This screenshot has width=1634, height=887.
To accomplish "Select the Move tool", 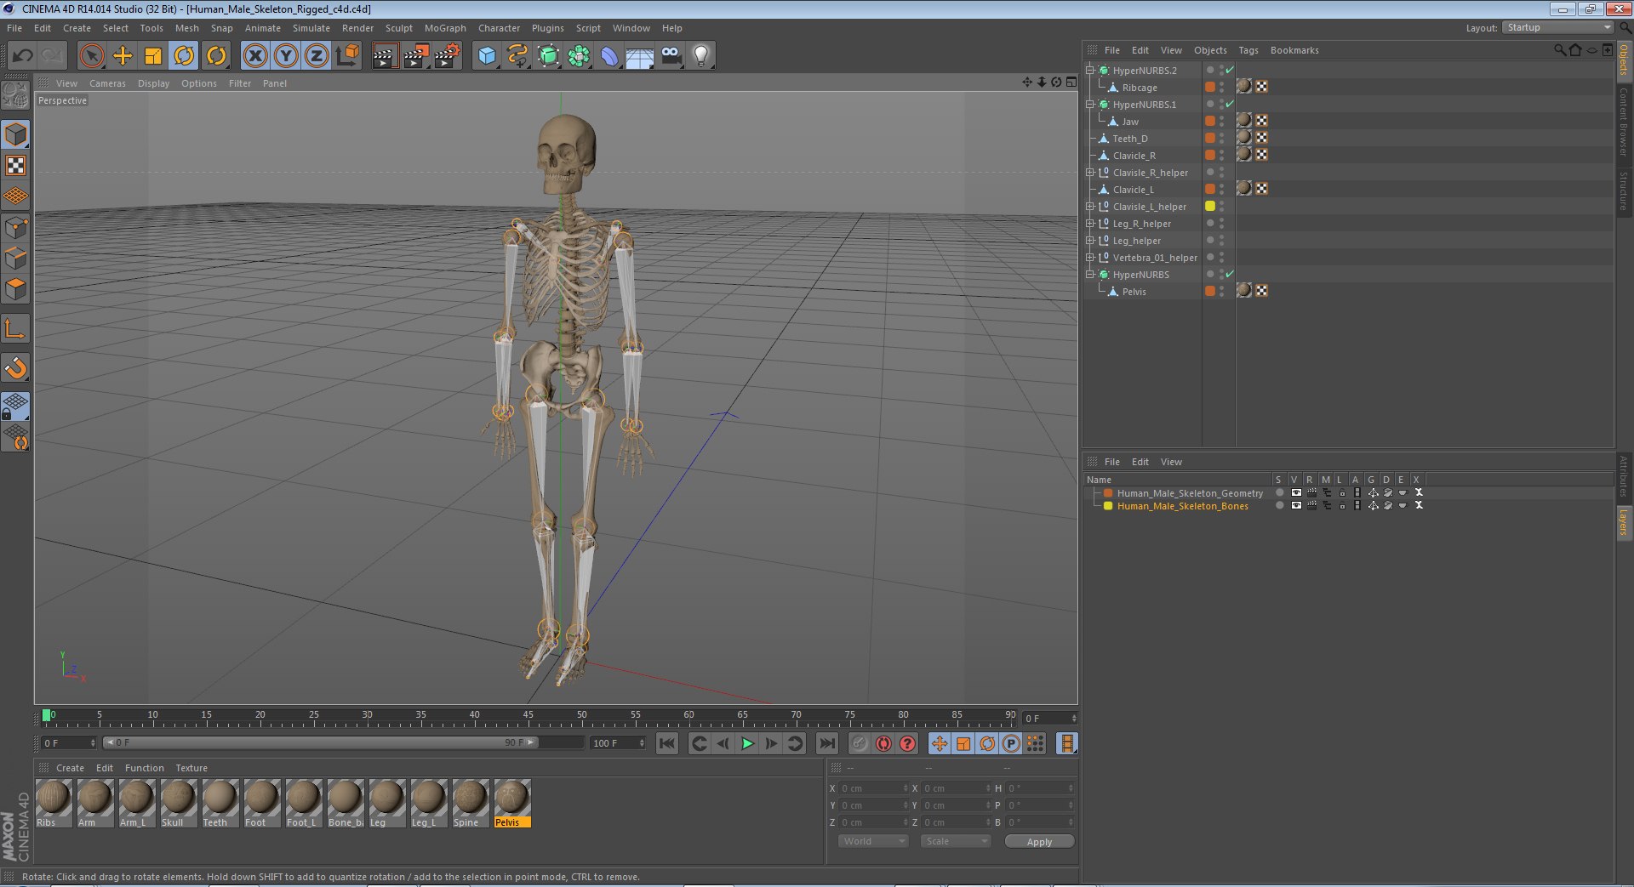I will click(x=123, y=56).
